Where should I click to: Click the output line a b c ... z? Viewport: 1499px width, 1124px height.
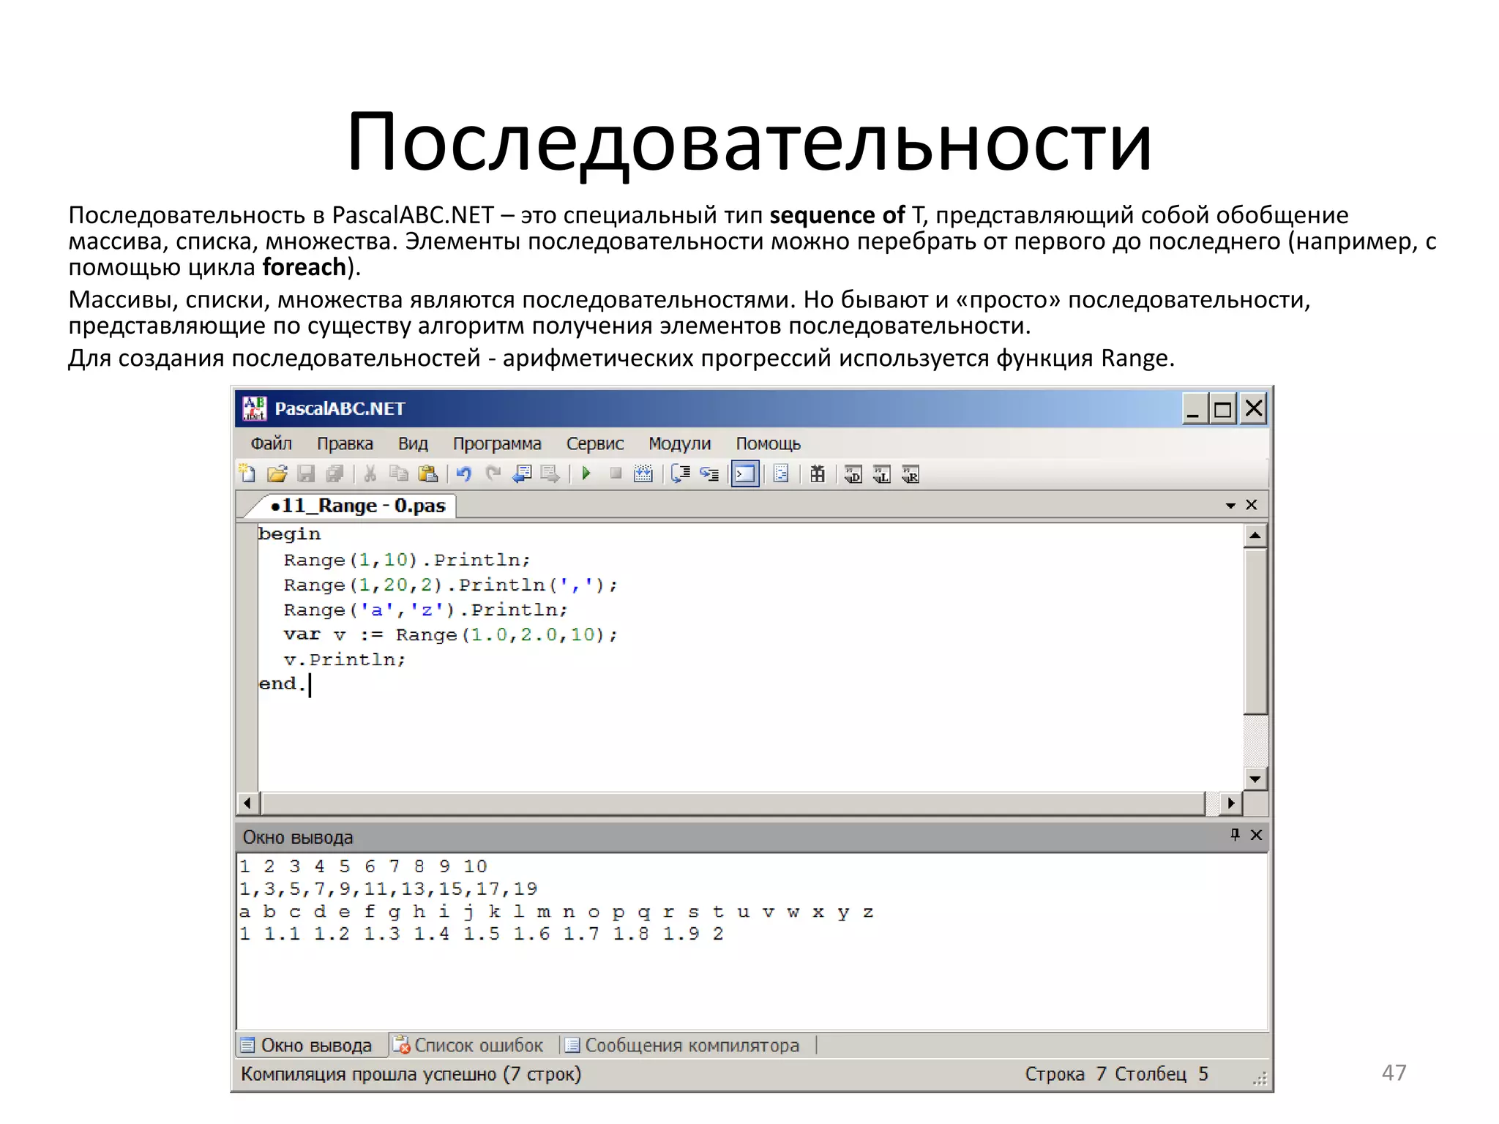coord(556,913)
